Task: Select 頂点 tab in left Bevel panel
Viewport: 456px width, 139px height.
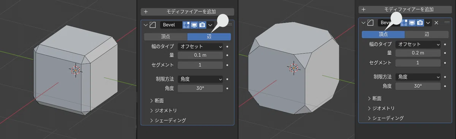Action: click(166, 37)
